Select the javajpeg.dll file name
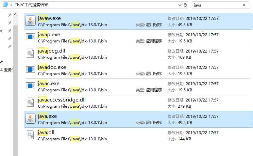Viewport: 253px width, 156px height. [51, 51]
